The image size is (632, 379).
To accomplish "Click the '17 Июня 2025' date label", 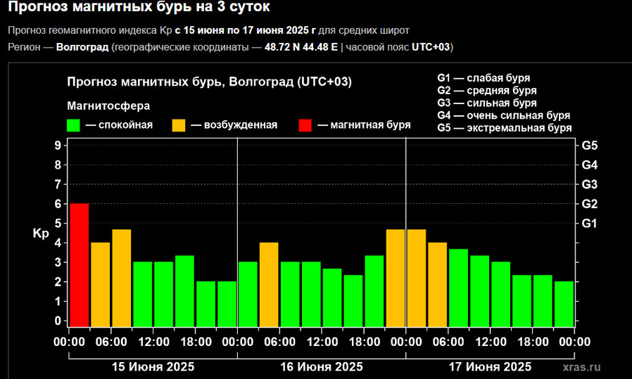I will pyautogui.click(x=491, y=366).
